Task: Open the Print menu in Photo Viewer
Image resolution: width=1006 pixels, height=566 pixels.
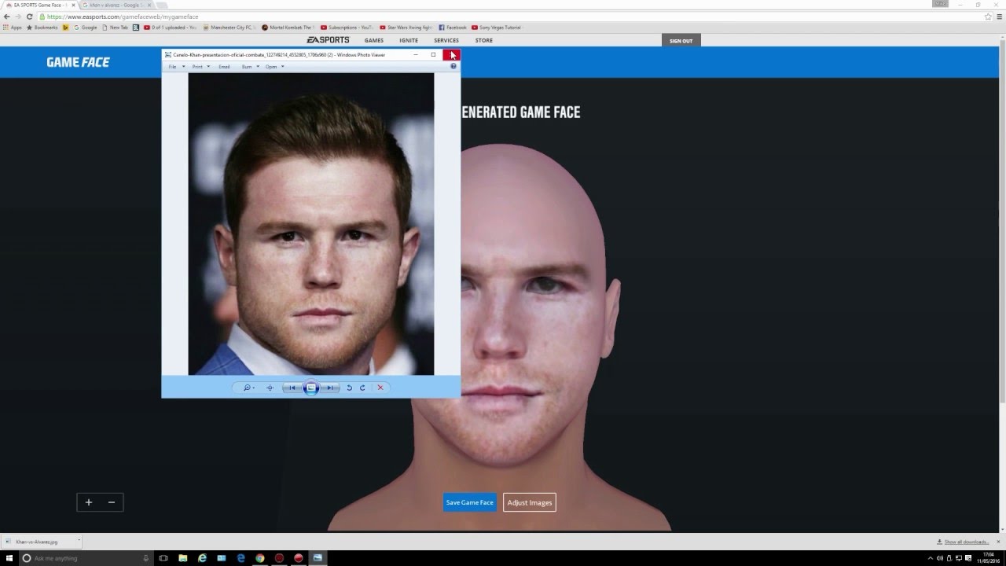Action: click(x=197, y=66)
